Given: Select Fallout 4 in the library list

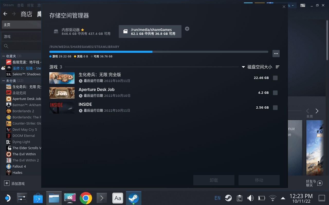Looking at the screenshot, I should tap(19, 167).
